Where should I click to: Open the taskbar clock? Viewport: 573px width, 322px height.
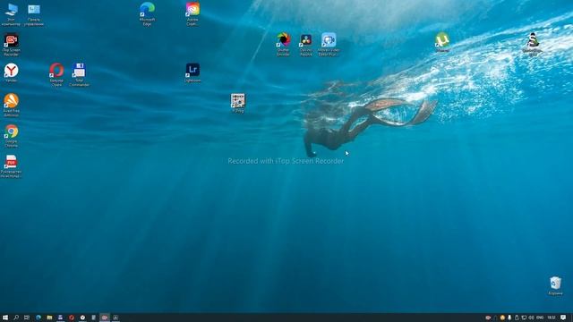pos(552,318)
